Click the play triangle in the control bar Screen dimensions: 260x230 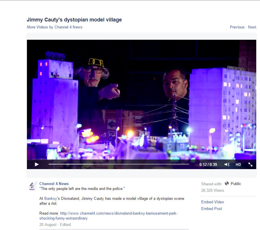pyautogui.click(x=36, y=164)
